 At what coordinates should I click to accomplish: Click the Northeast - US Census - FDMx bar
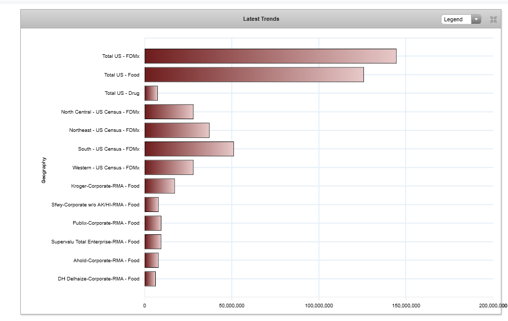(177, 130)
